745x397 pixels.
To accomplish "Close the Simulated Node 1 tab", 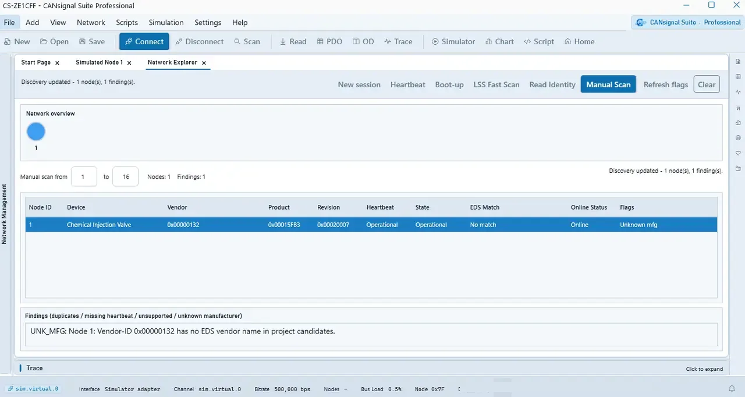I will (x=129, y=63).
